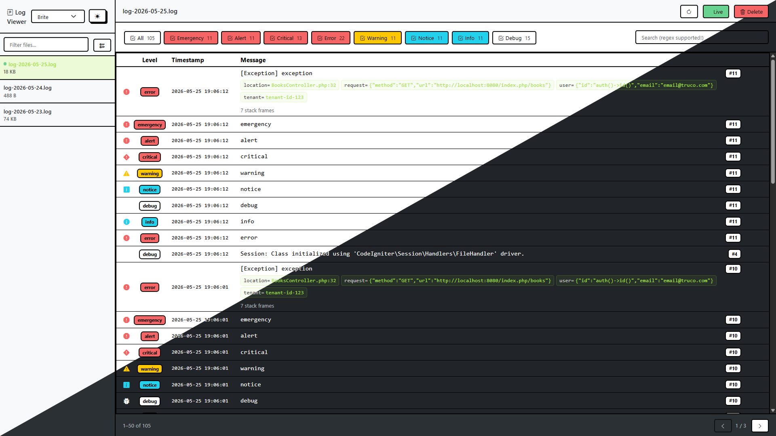Click #4 badge on Session debug row
This screenshot has height=436, width=776.
click(x=735, y=254)
